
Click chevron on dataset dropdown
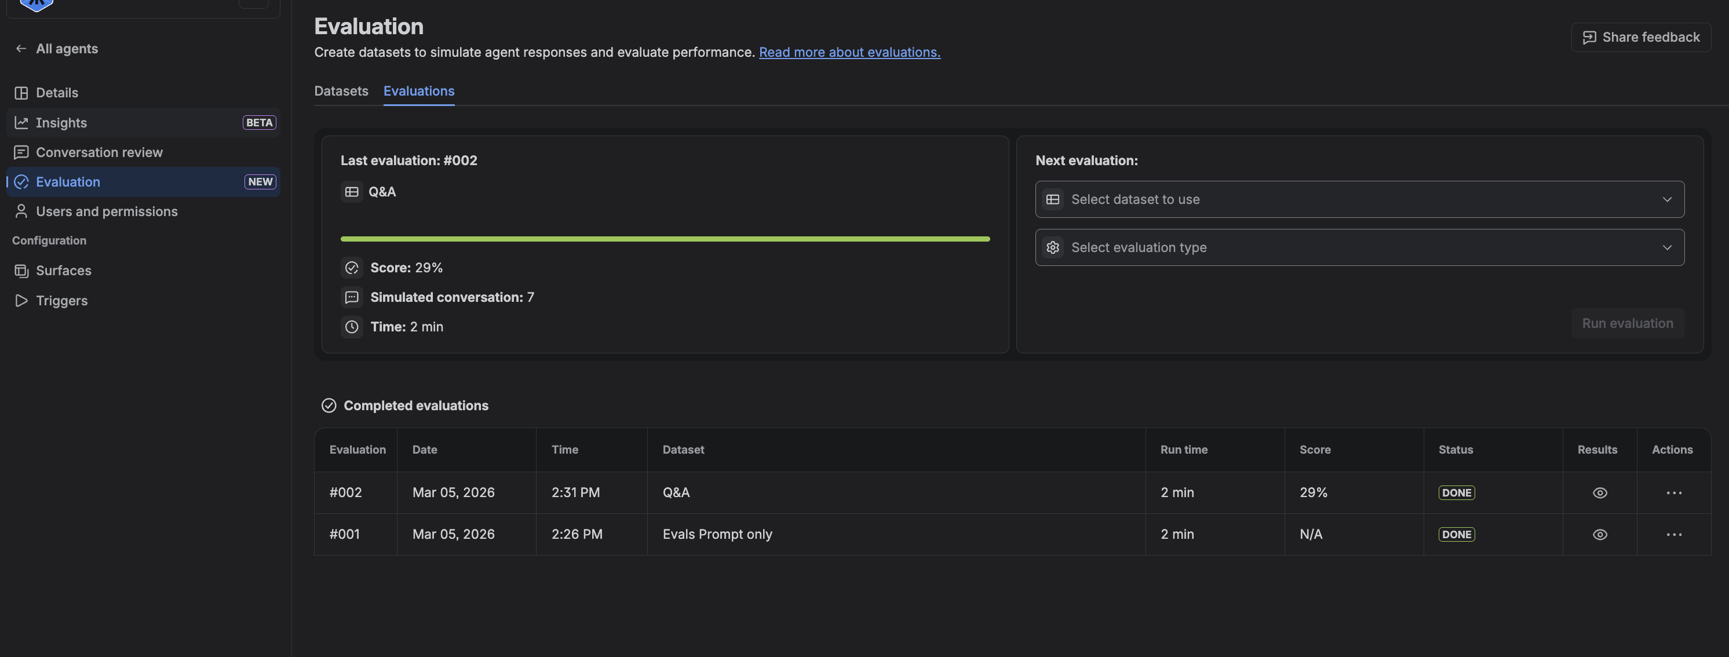click(x=1667, y=199)
